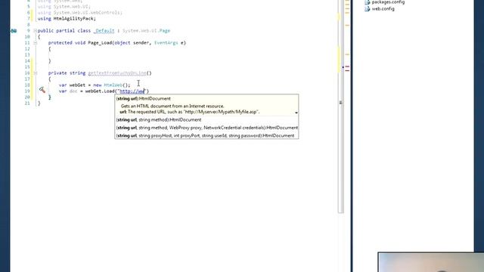Click the http:// URL string in webGet.Load
The width and height of the screenshot is (484, 272).
click(x=132, y=91)
